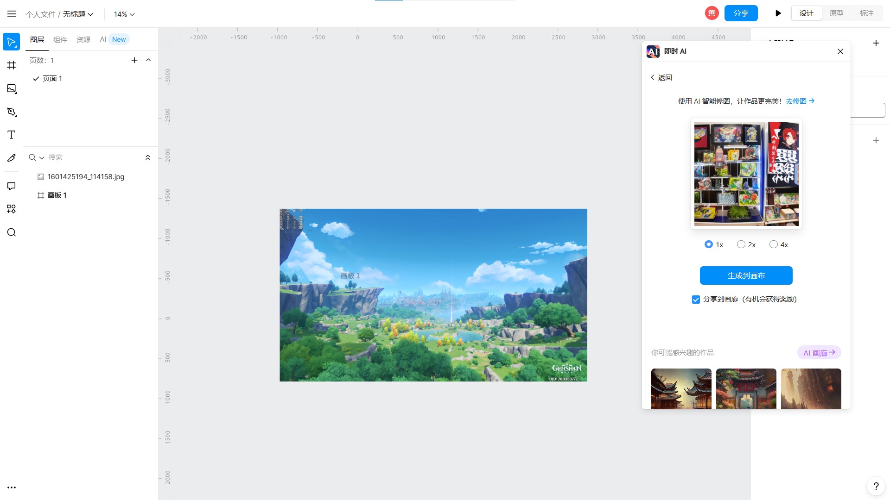Select the Image insert tool
The height and width of the screenshot is (500, 890).
pos(12,88)
